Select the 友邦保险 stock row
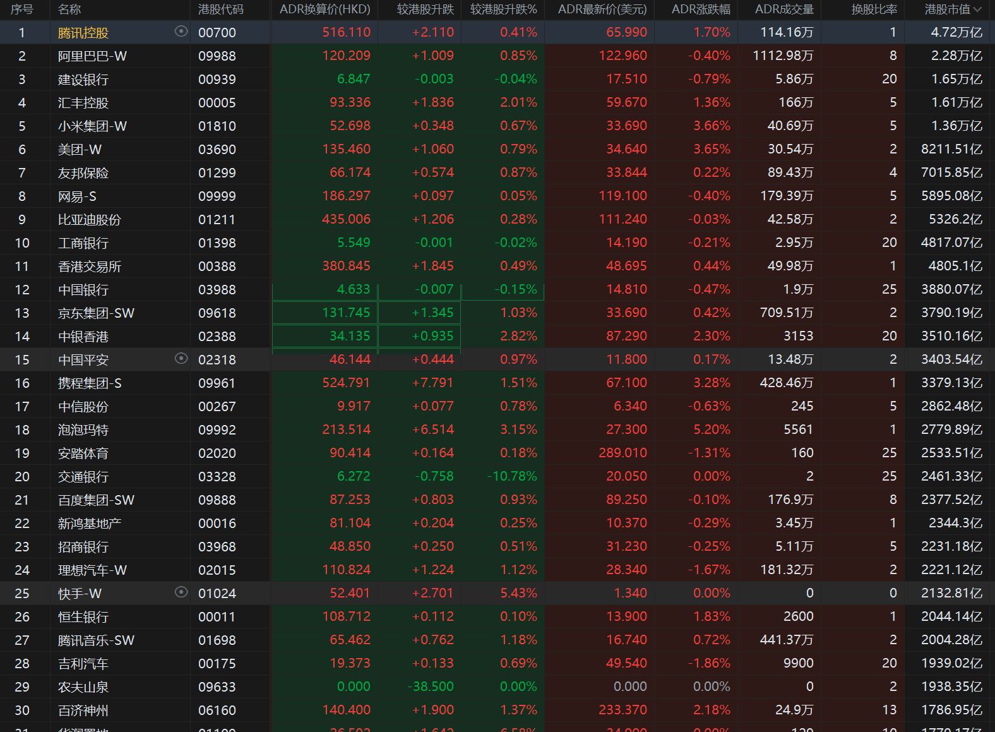This screenshot has height=732, width=995. click(498, 172)
